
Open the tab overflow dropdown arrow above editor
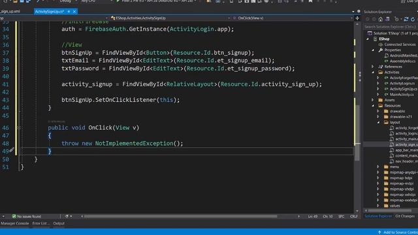point(353,12)
